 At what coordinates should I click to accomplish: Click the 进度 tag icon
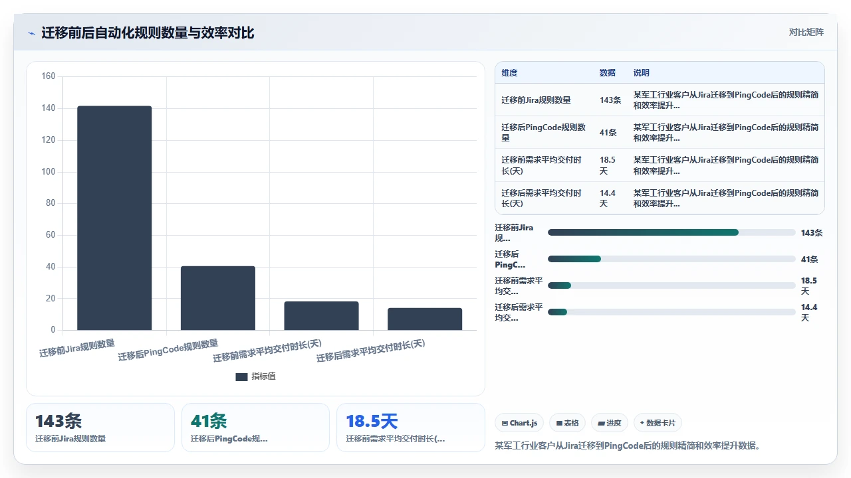coord(601,423)
